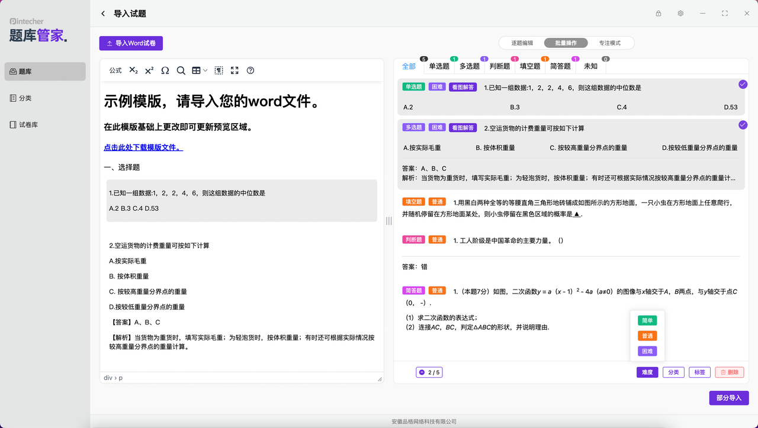758x428 pixels.
Task: Click the lock icon in title bar
Action: tap(659, 14)
